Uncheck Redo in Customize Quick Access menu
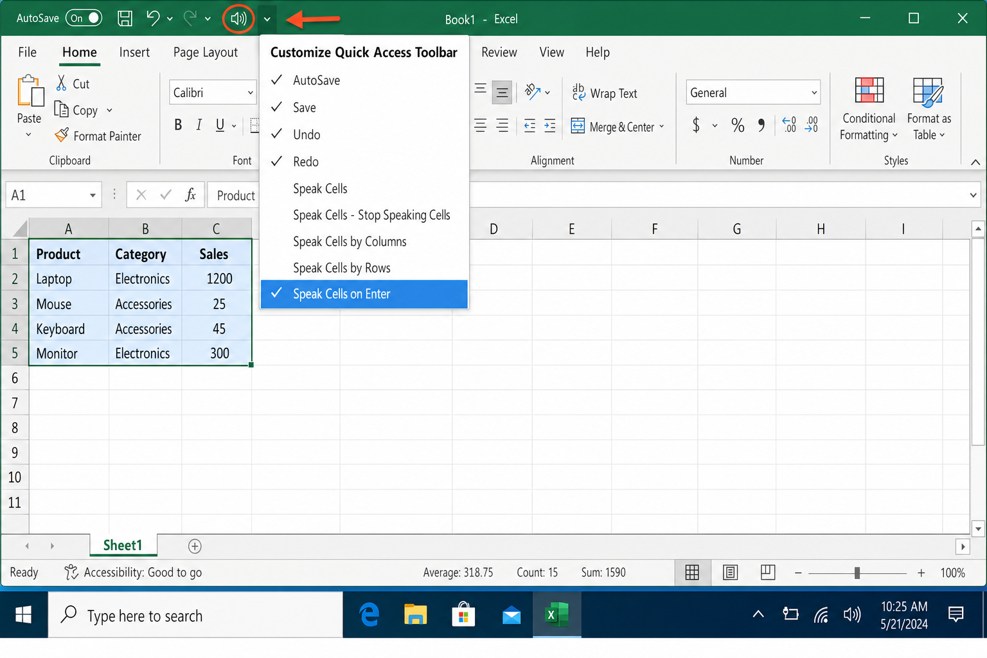The height and width of the screenshot is (658, 987). 364,161
